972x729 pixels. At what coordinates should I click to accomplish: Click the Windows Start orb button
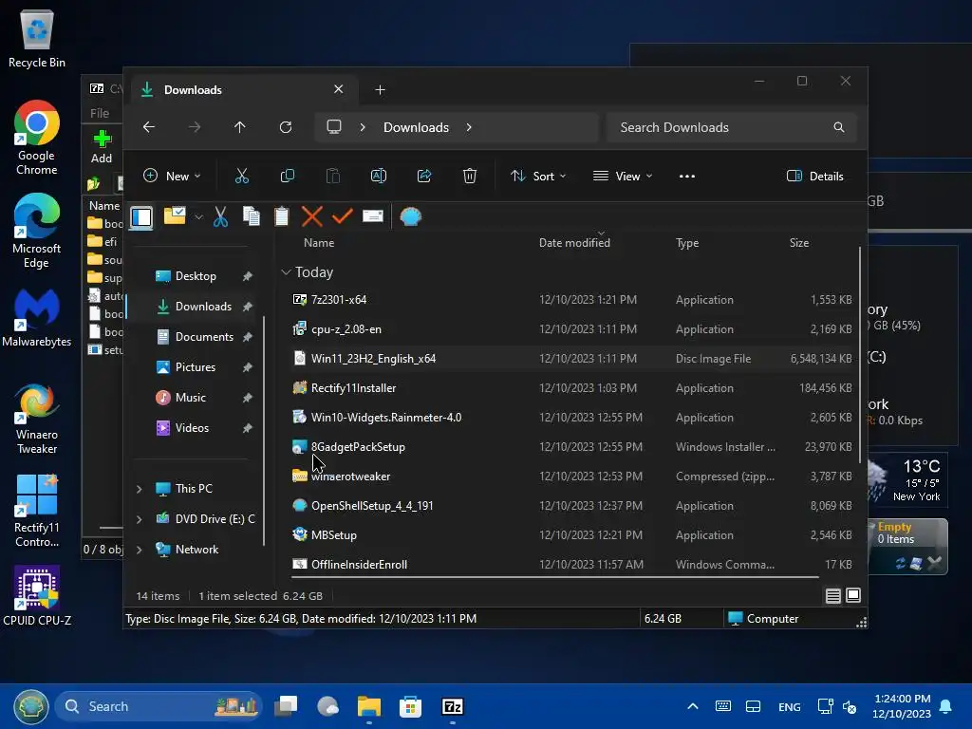tap(31, 706)
